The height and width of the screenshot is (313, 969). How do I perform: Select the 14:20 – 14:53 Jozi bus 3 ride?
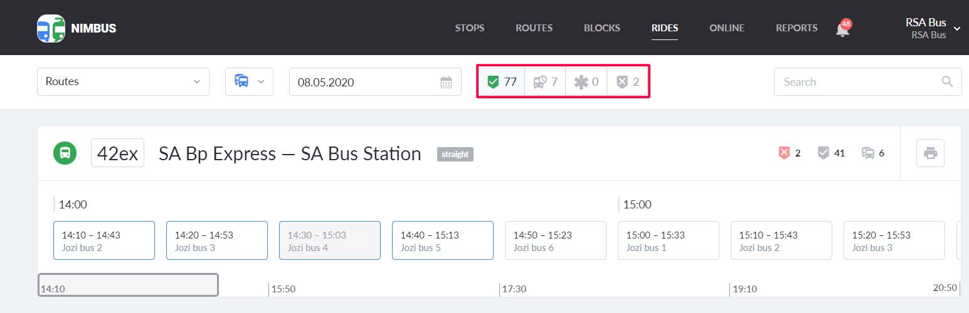[x=217, y=240]
